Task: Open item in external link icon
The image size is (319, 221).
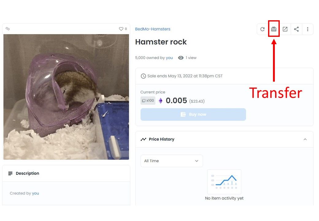Action: (x=285, y=29)
